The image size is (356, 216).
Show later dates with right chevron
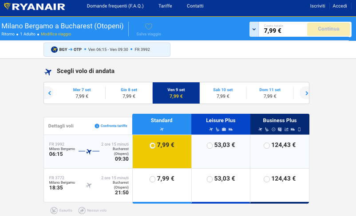coord(306,93)
